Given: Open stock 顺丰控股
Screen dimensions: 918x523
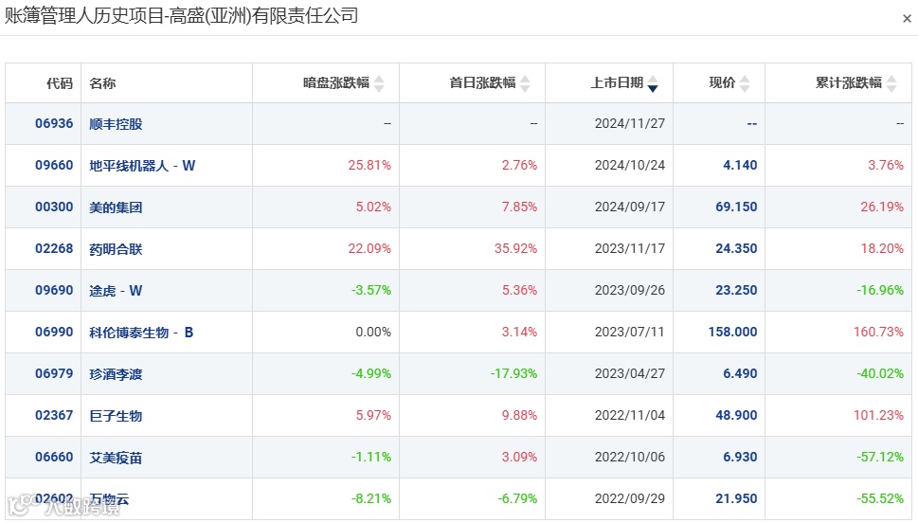Looking at the screenshot, I should point(116,124).
